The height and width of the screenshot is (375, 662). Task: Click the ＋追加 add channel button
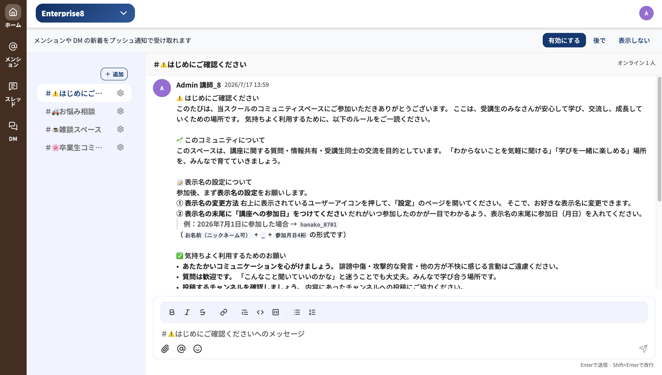114,74
